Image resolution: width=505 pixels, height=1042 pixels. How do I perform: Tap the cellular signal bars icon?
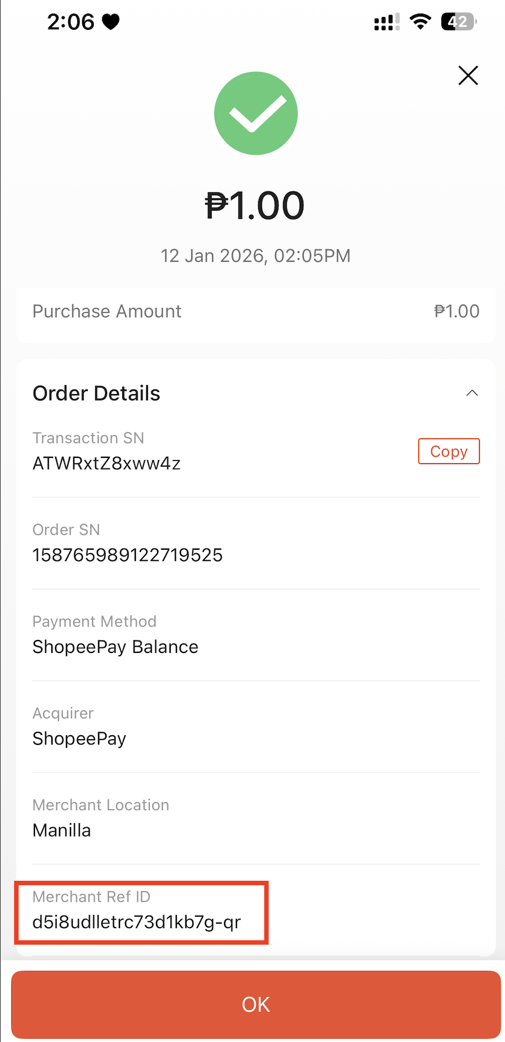tap(387, 23)
